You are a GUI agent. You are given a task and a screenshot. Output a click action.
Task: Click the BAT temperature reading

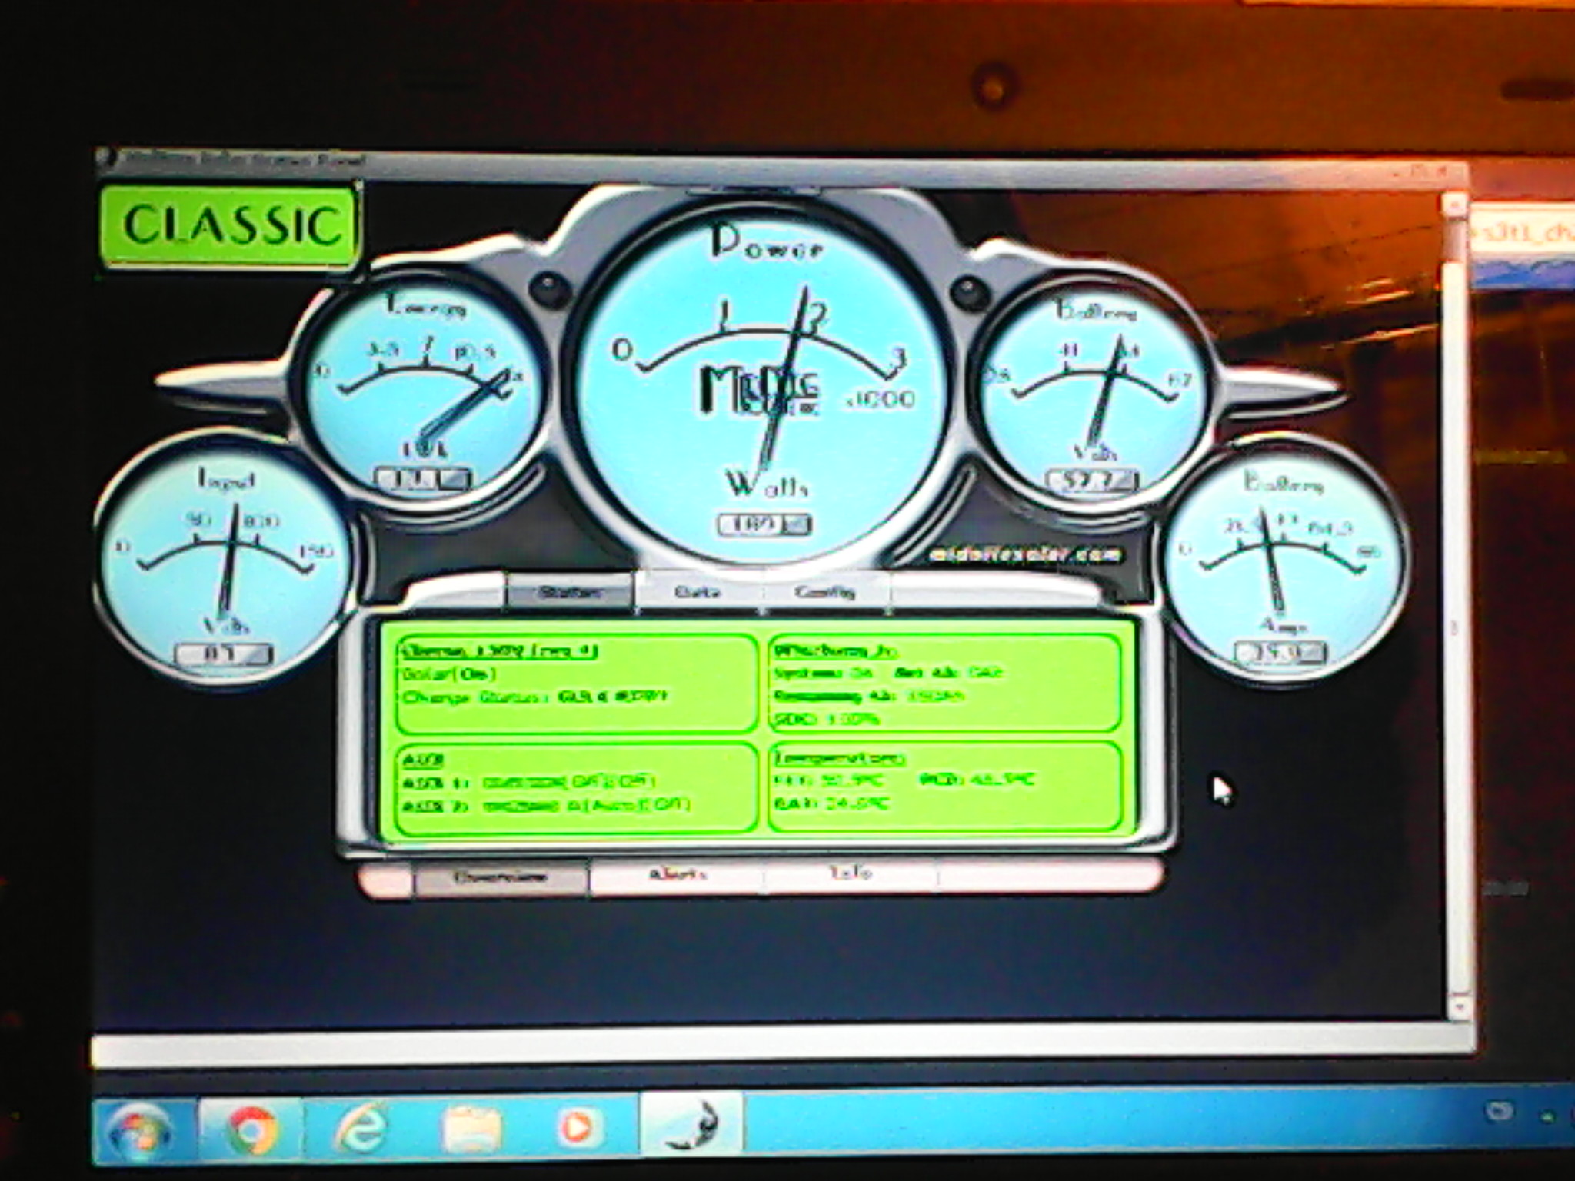pyautogui.click(x=832, y=805)
